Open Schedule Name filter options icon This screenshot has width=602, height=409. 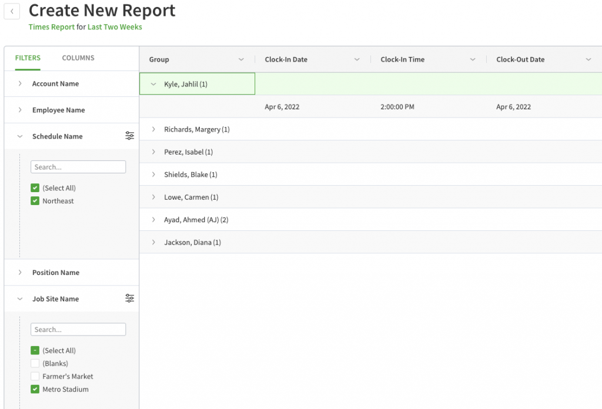point(129,136)
